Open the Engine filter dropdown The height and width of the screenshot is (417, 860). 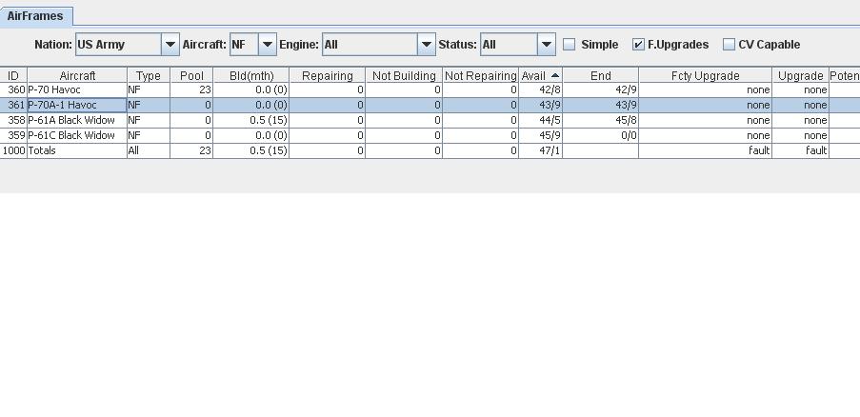point(426,45)
